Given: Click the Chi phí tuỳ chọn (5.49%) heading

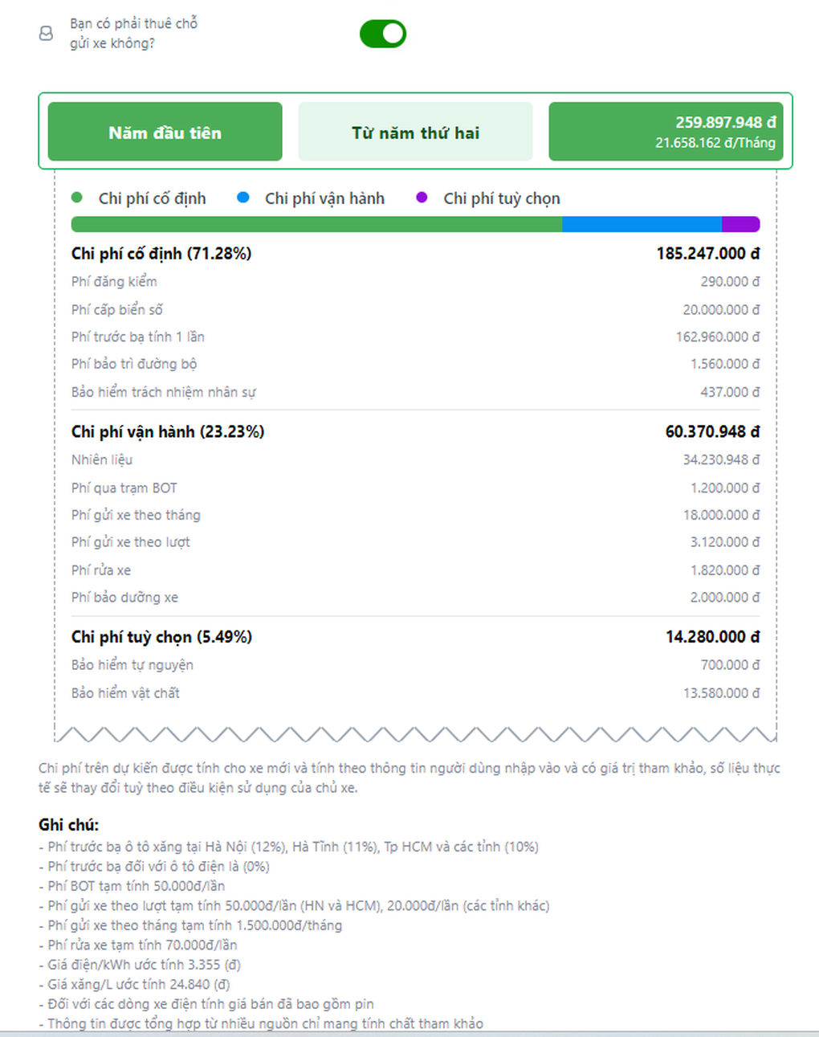Looking at the screenshot, I should (161, 637).
